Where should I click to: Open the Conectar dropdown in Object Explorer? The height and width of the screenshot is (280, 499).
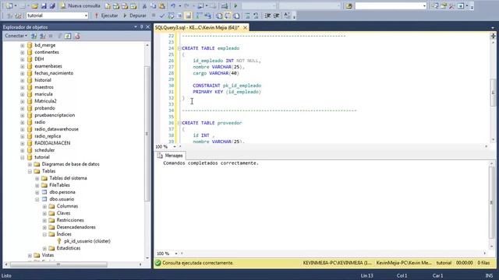tap(16, 36)
